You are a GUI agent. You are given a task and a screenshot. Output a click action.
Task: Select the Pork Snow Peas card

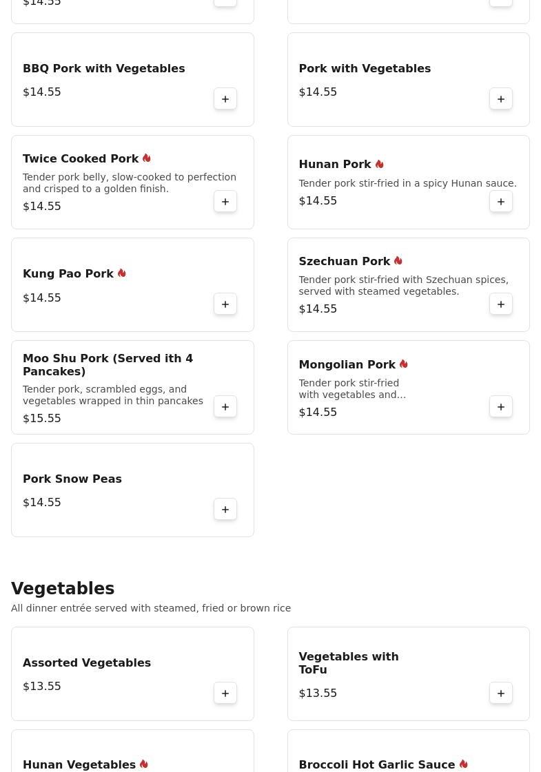click(132, 490)
